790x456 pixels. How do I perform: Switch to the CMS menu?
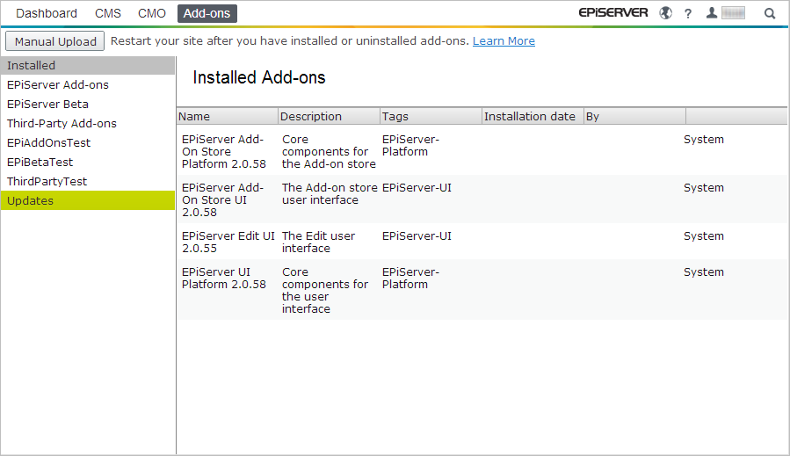click(x=108, y=13)
